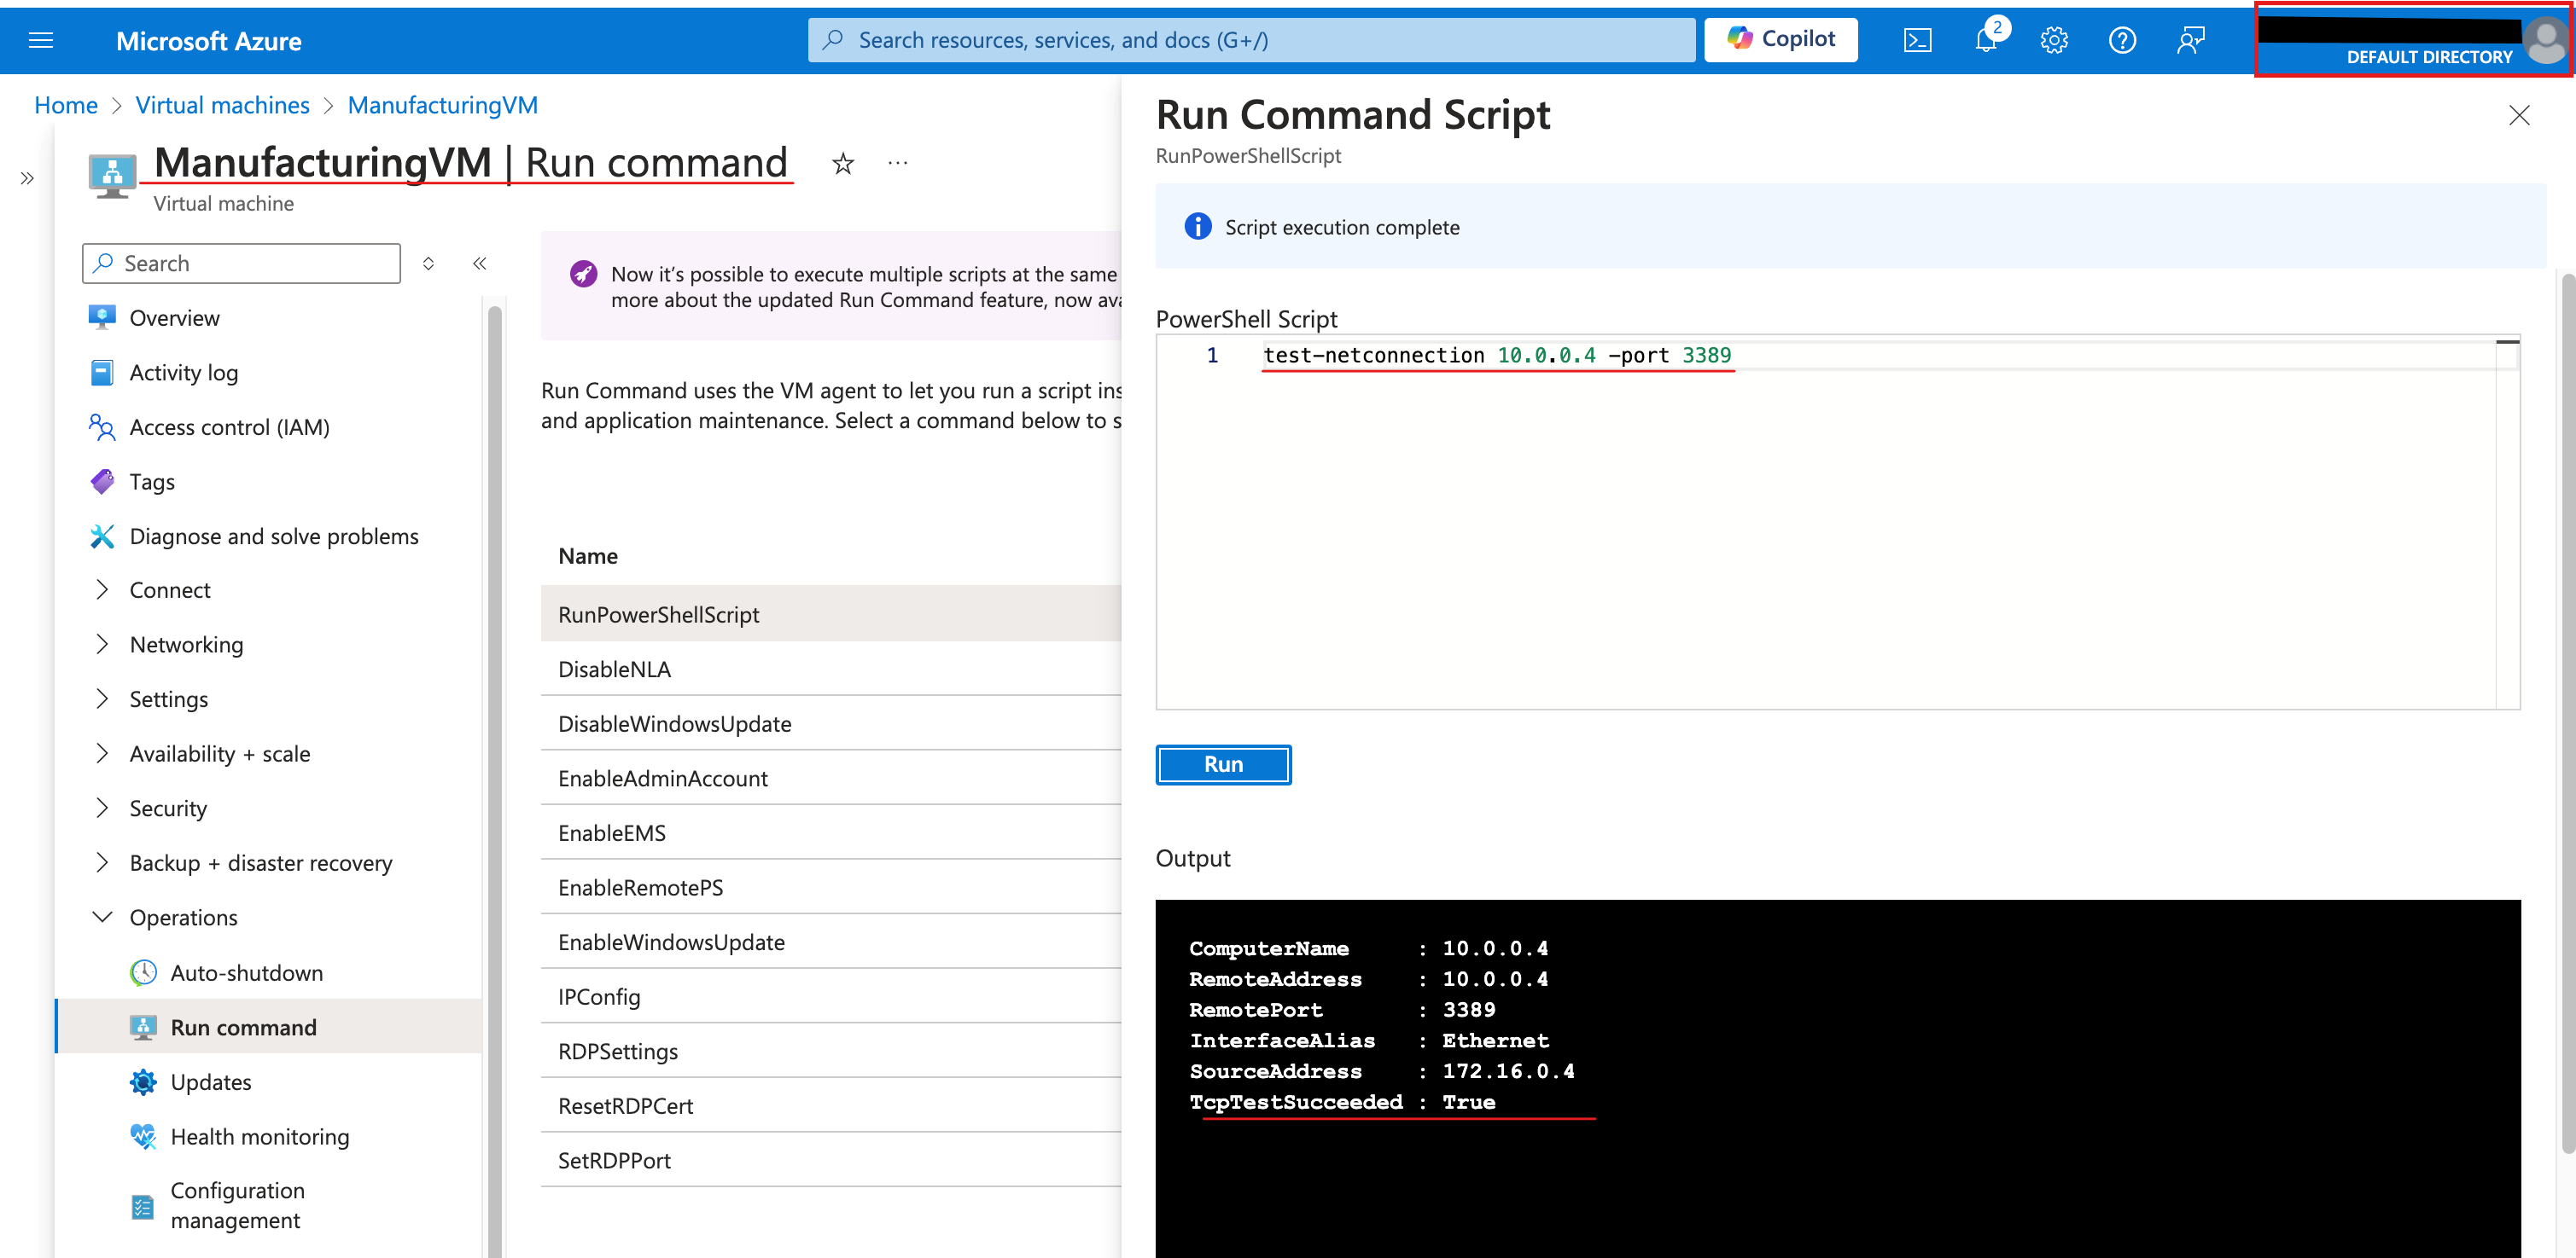Click into the PowerShell script editor

tap(1837, 523)
